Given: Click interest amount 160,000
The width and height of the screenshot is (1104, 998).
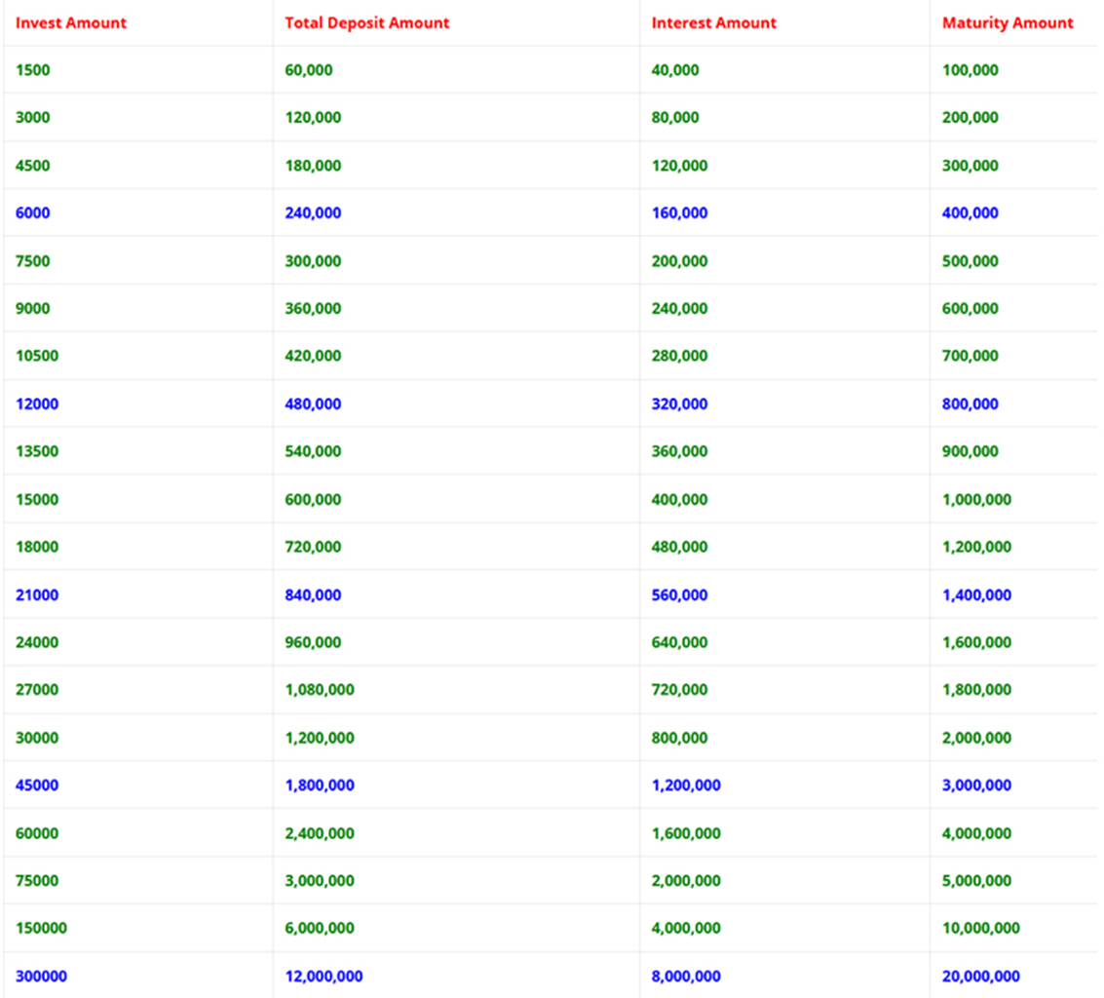Looking at the screenshot, I should [679, 212].
